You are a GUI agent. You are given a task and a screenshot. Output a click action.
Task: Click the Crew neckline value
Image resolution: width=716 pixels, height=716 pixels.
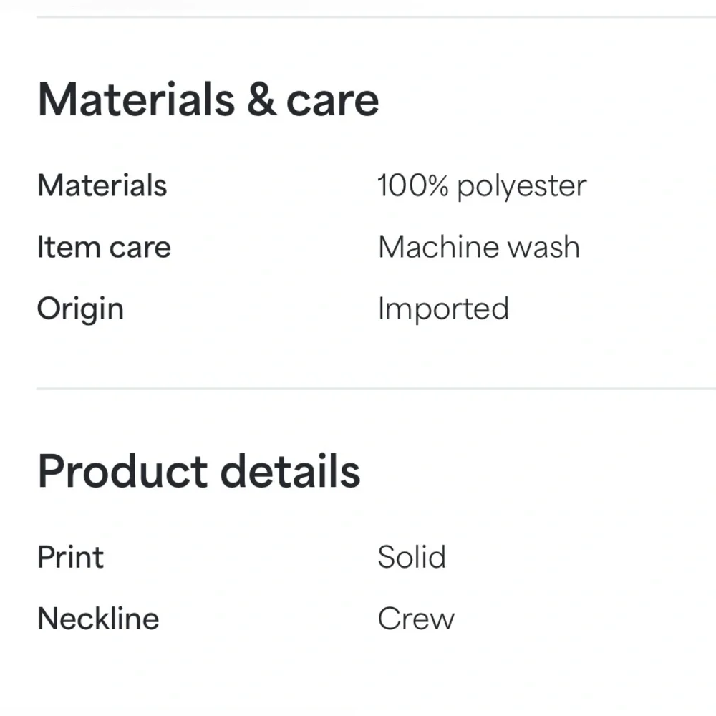(416, 619)
